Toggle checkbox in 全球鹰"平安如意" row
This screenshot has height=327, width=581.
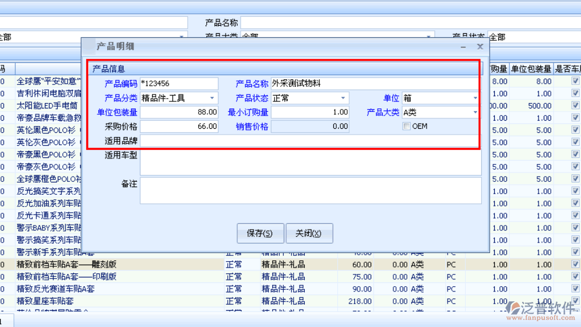575,82
